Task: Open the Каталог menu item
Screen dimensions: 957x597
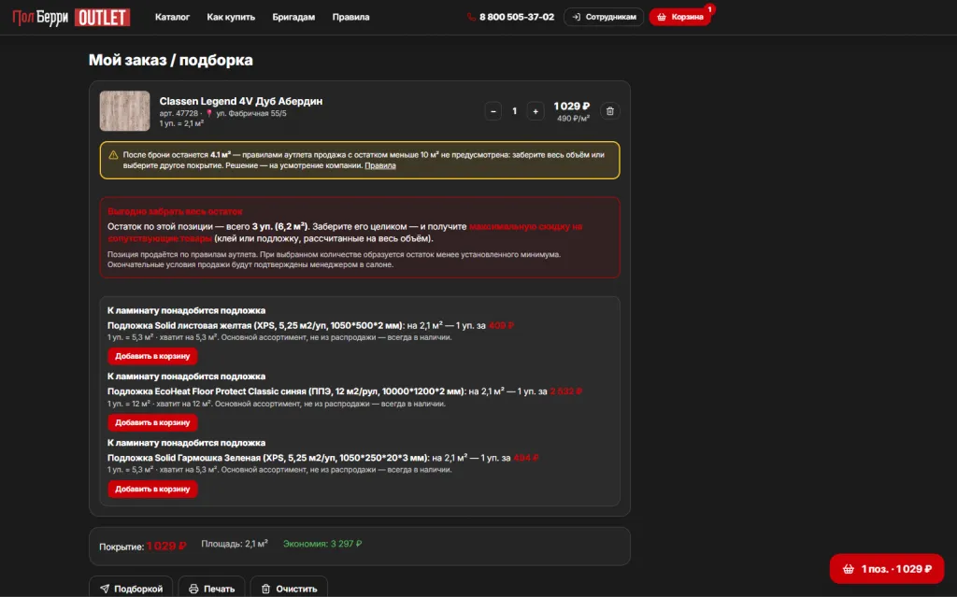Action: tap(172, 17)
